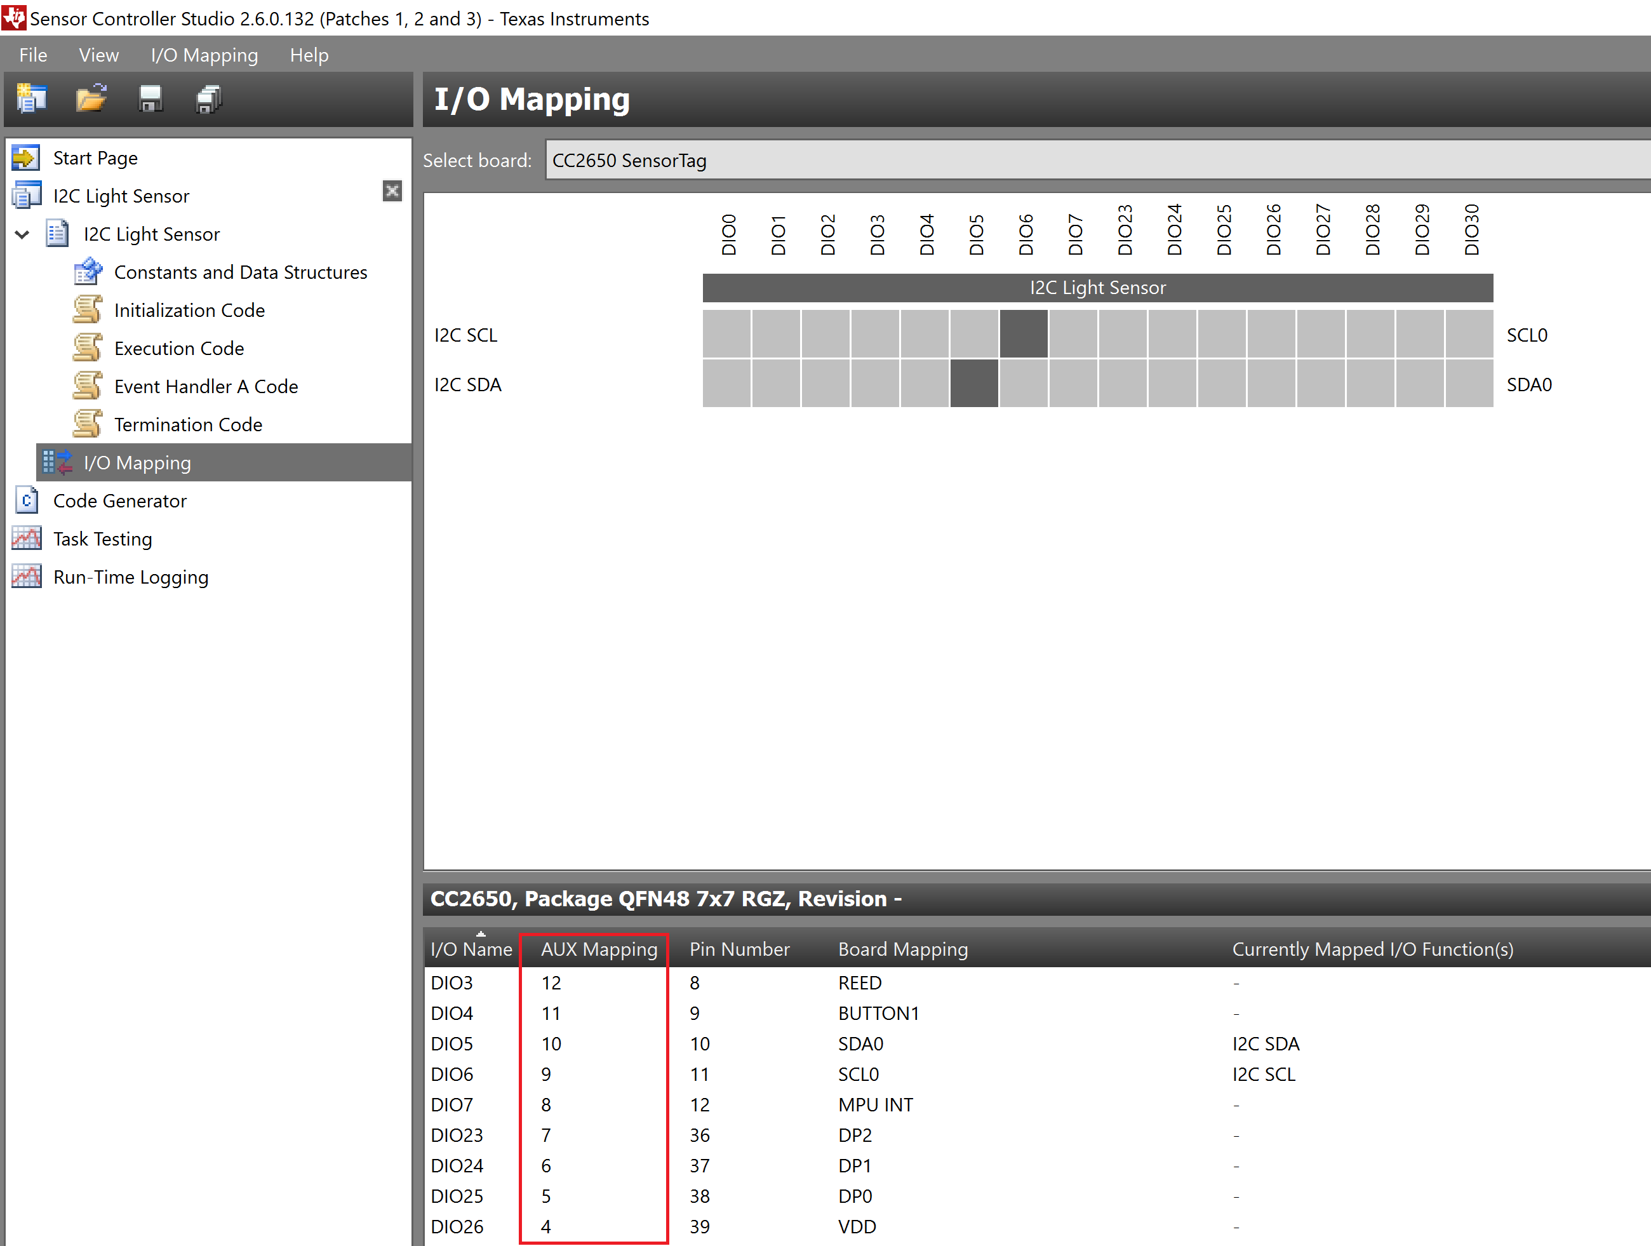Open the Initialization Code panel

189,311
